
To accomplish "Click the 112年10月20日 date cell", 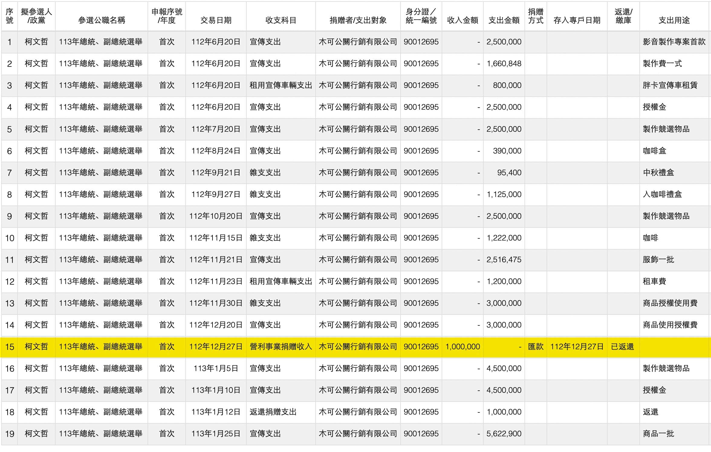I will [x=216, y=216].
